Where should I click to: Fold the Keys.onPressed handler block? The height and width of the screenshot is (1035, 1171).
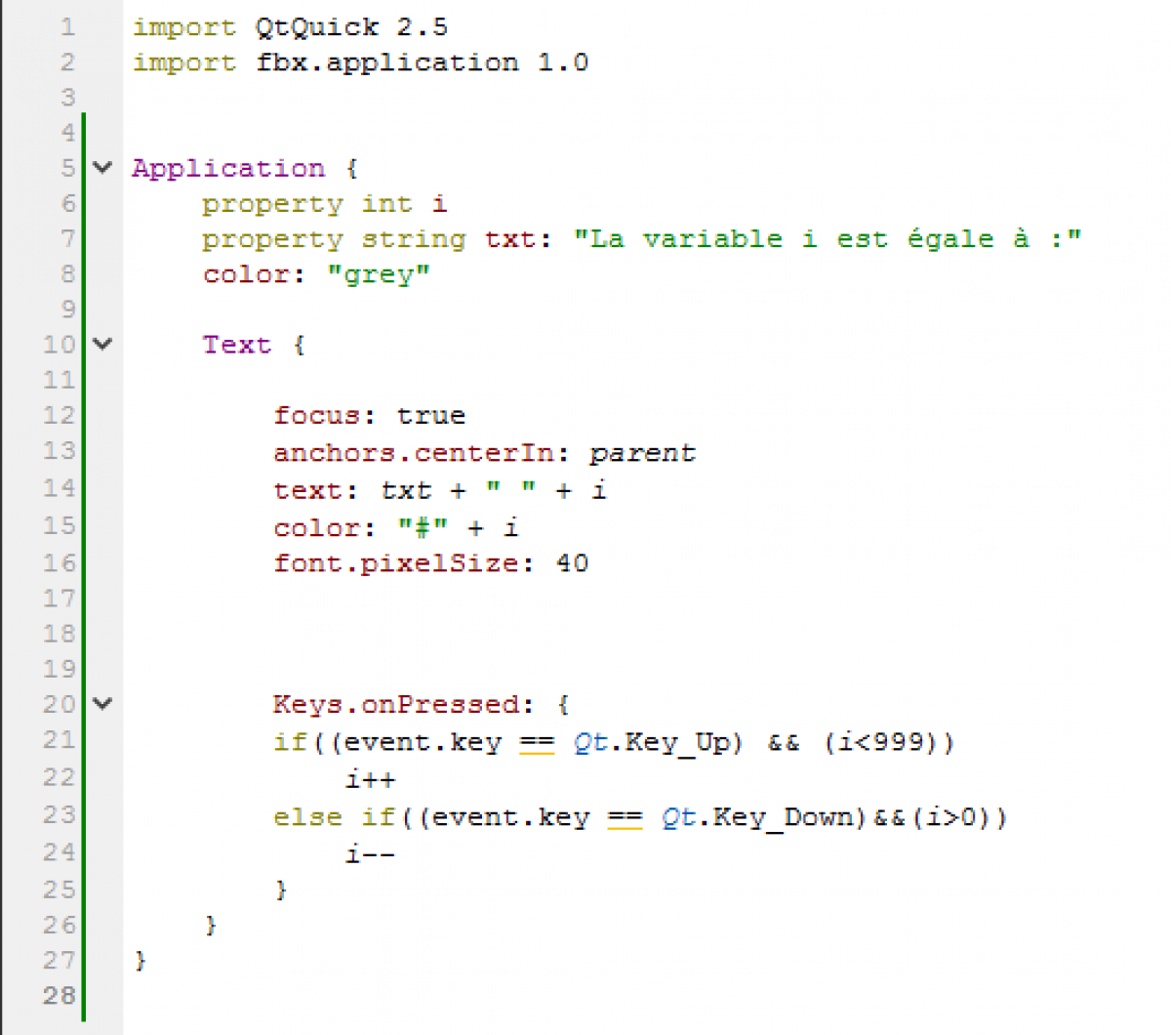tap(102, 703)
